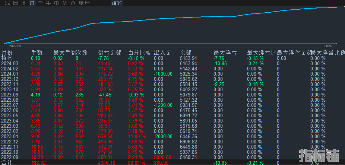This screenshot has width=345, height=165.
Task: Click the 最大浮亏 column header
Action: pyautogui.click(x=225, y=53)
